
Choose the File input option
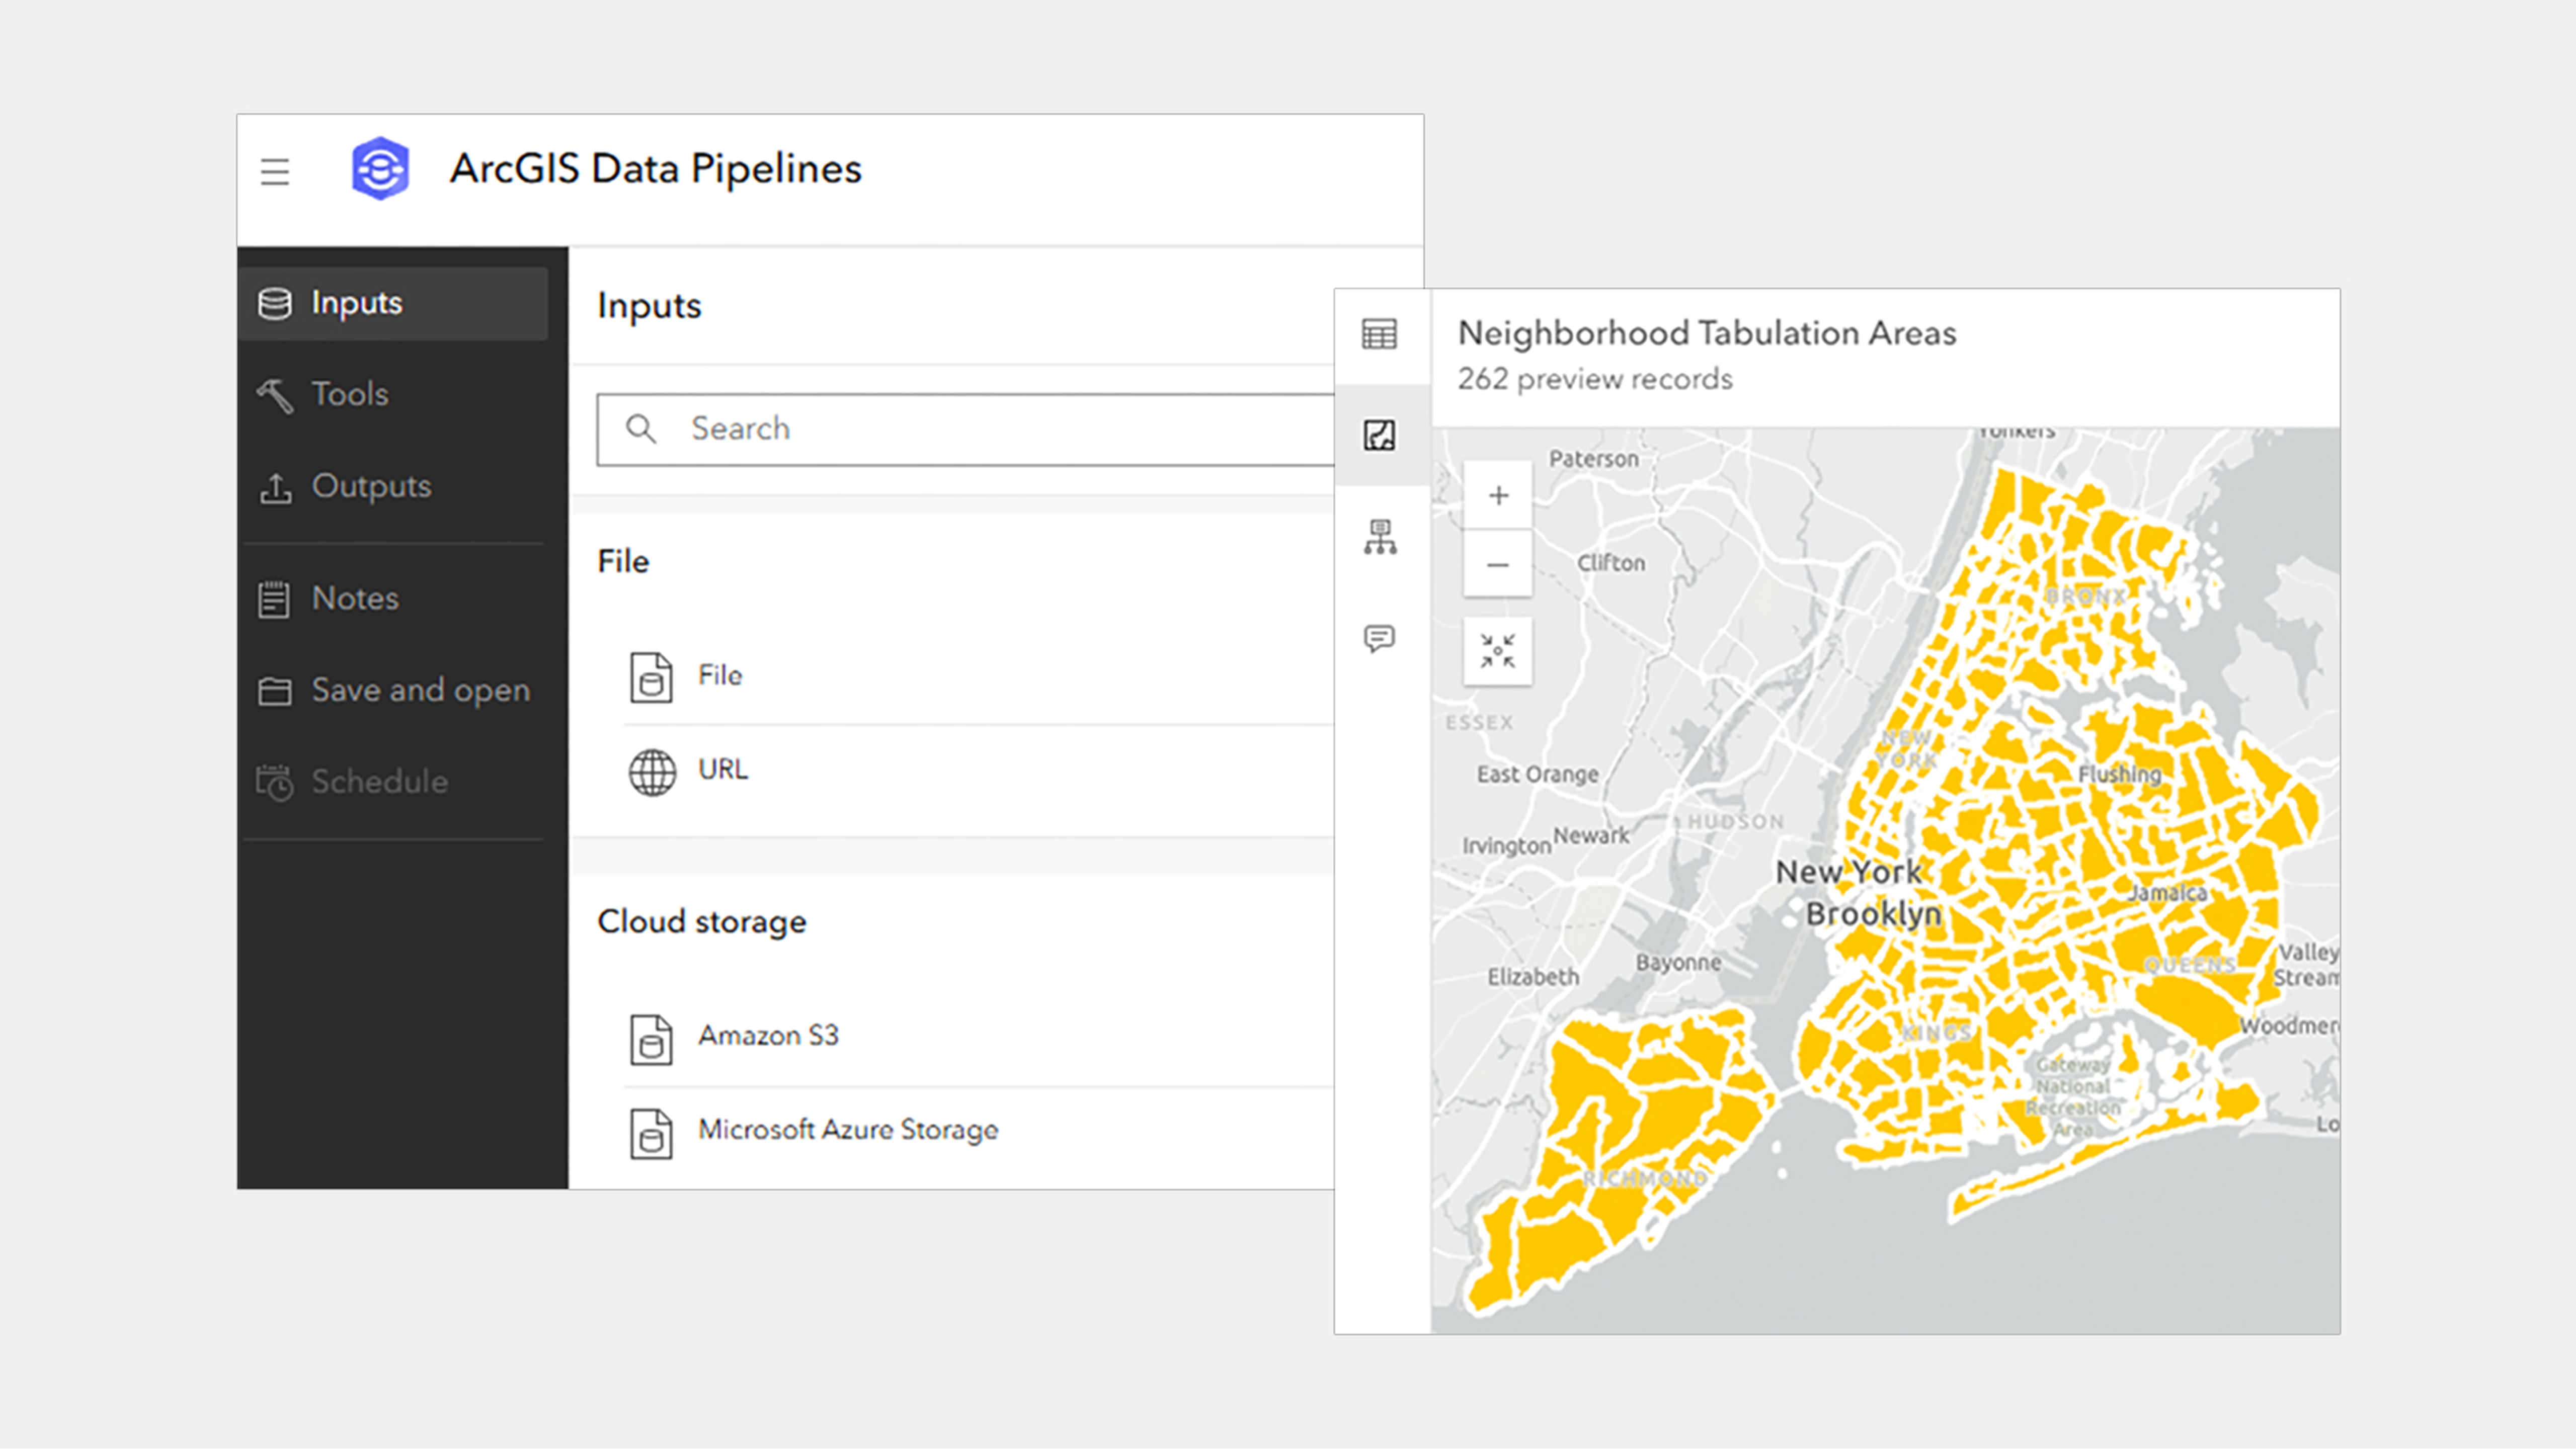[979, 676]
